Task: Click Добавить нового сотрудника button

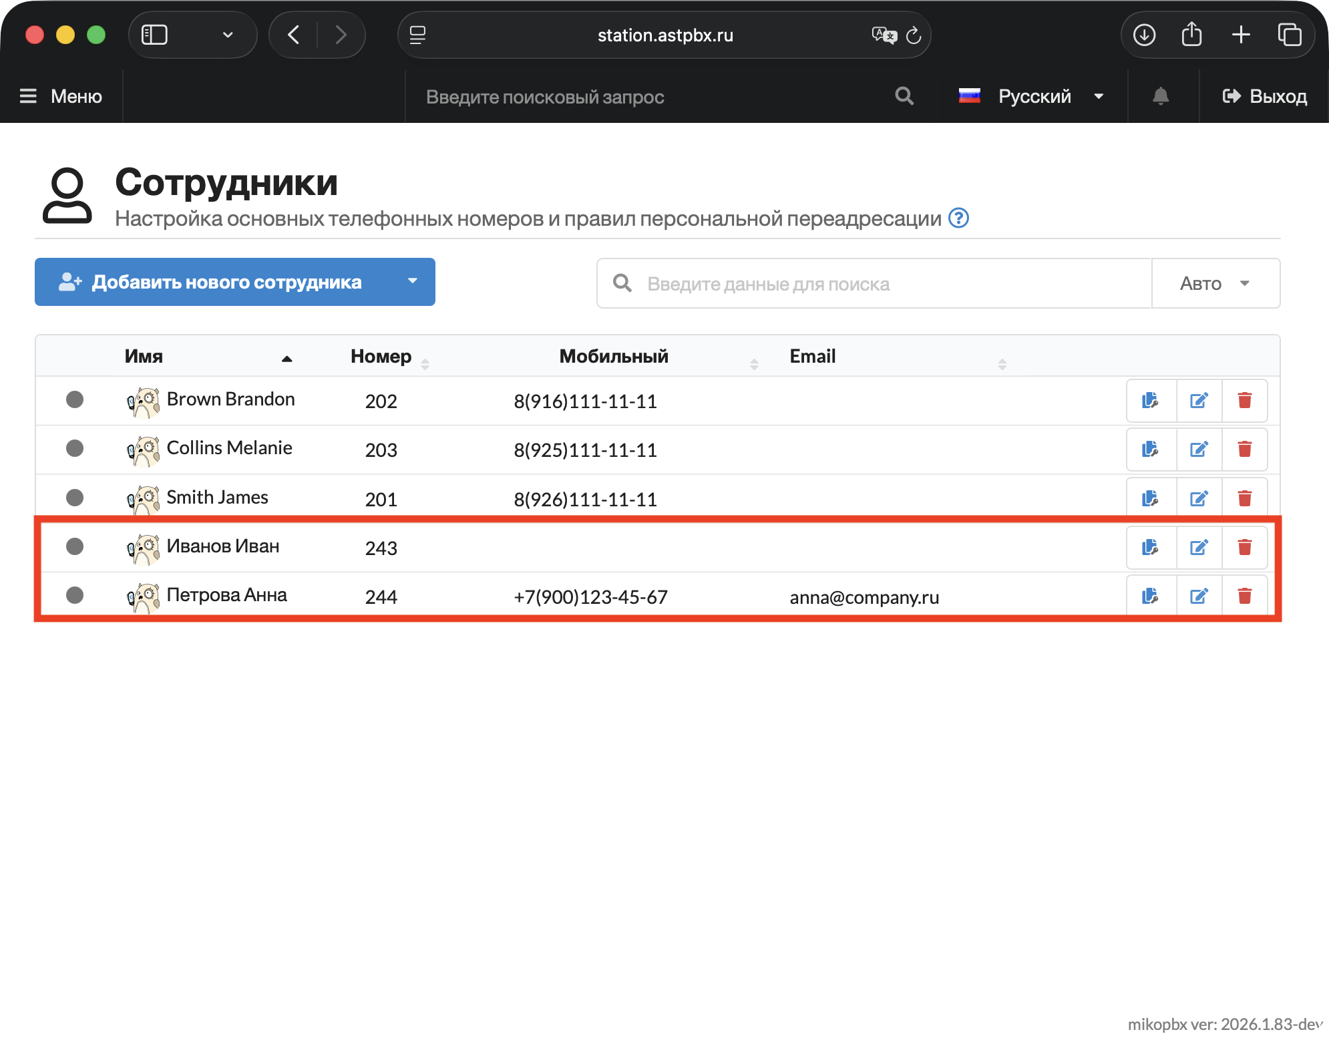Action: (x=226, y=282)
